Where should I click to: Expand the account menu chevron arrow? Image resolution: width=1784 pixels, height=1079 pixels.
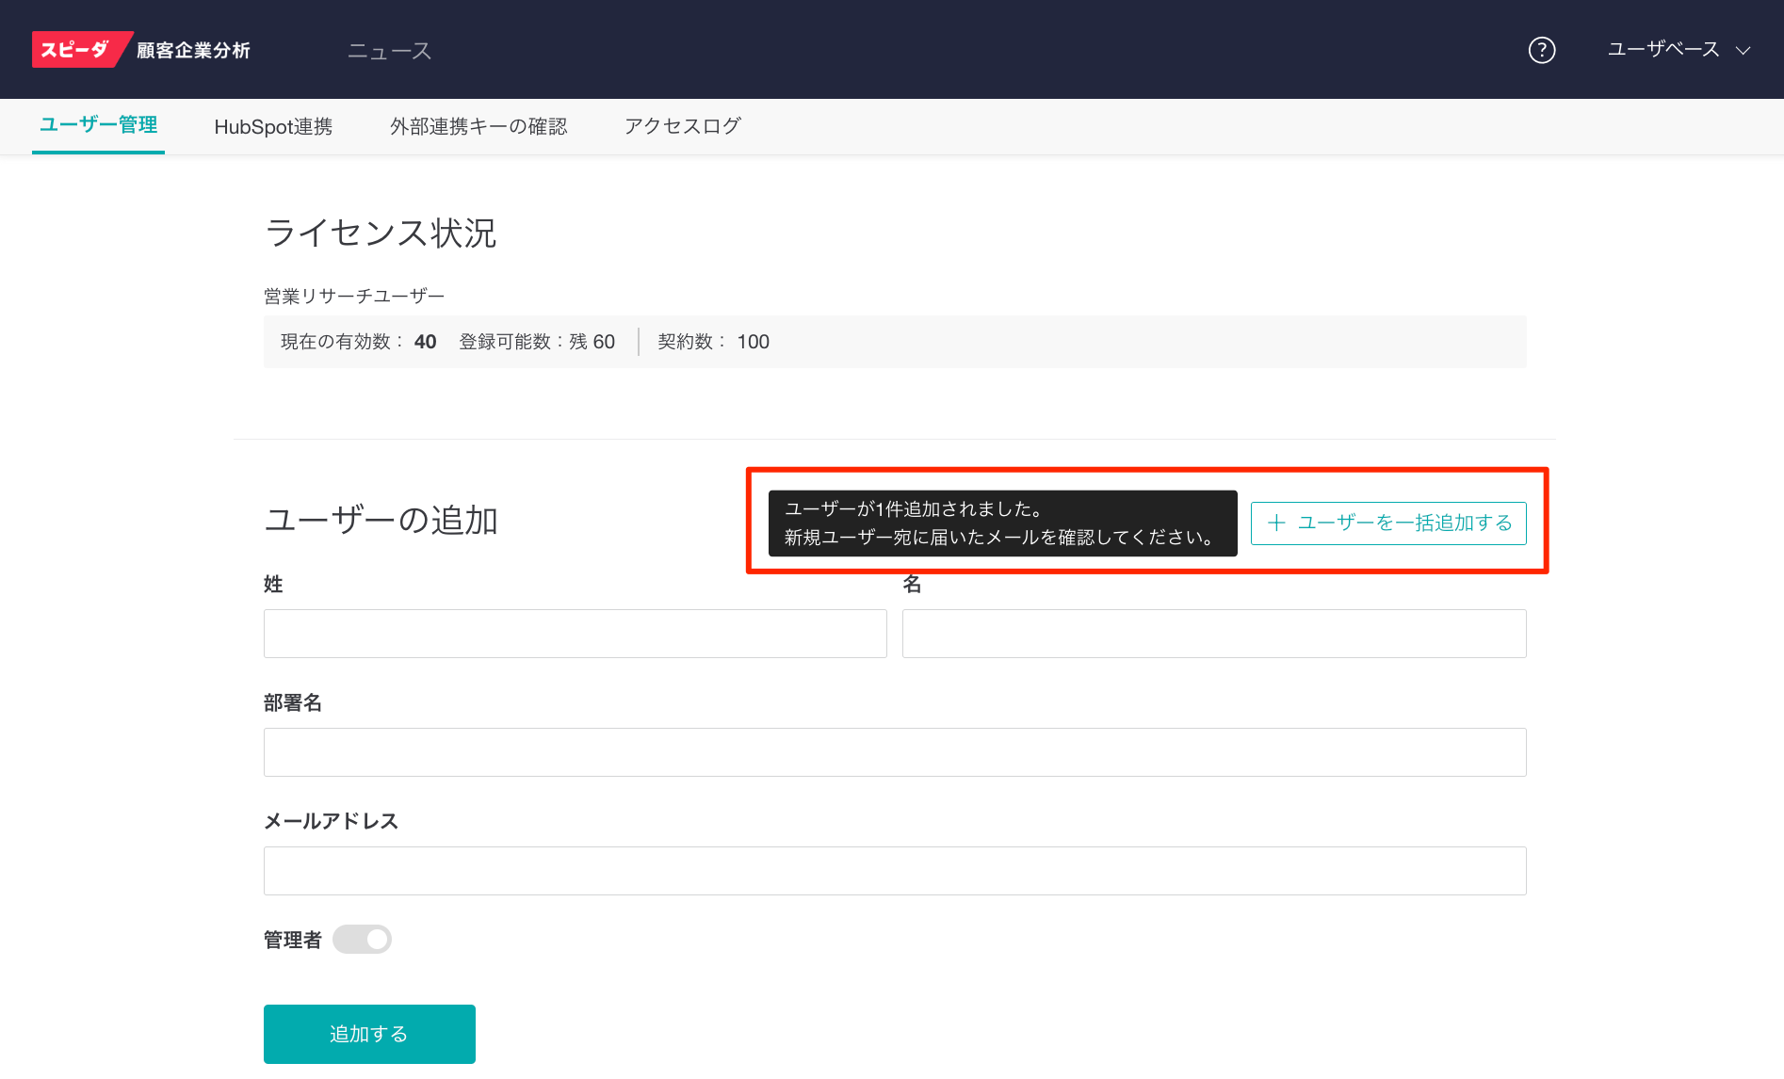tap(1743, 51)
